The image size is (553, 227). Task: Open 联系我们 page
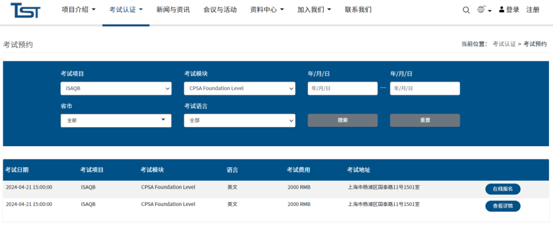tap(358, 10)
